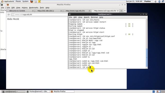The image size is (165, 93).
Task: Open the System menu
Action: coord(25,1)
